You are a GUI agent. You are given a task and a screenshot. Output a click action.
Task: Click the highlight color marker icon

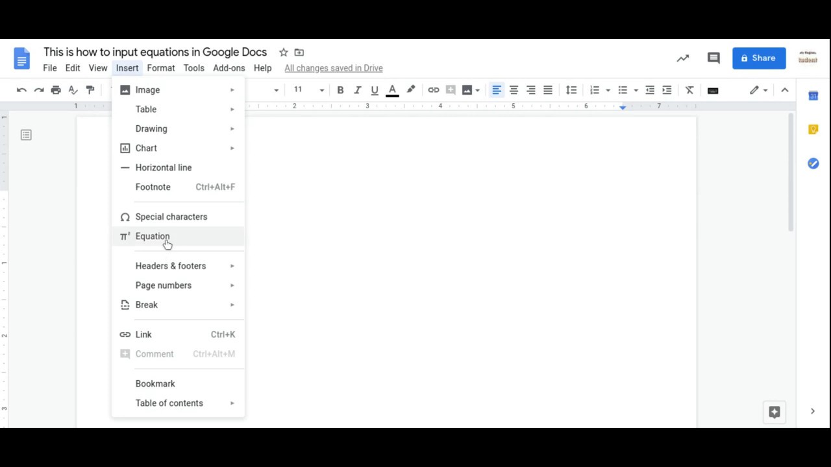coord(411,90)
